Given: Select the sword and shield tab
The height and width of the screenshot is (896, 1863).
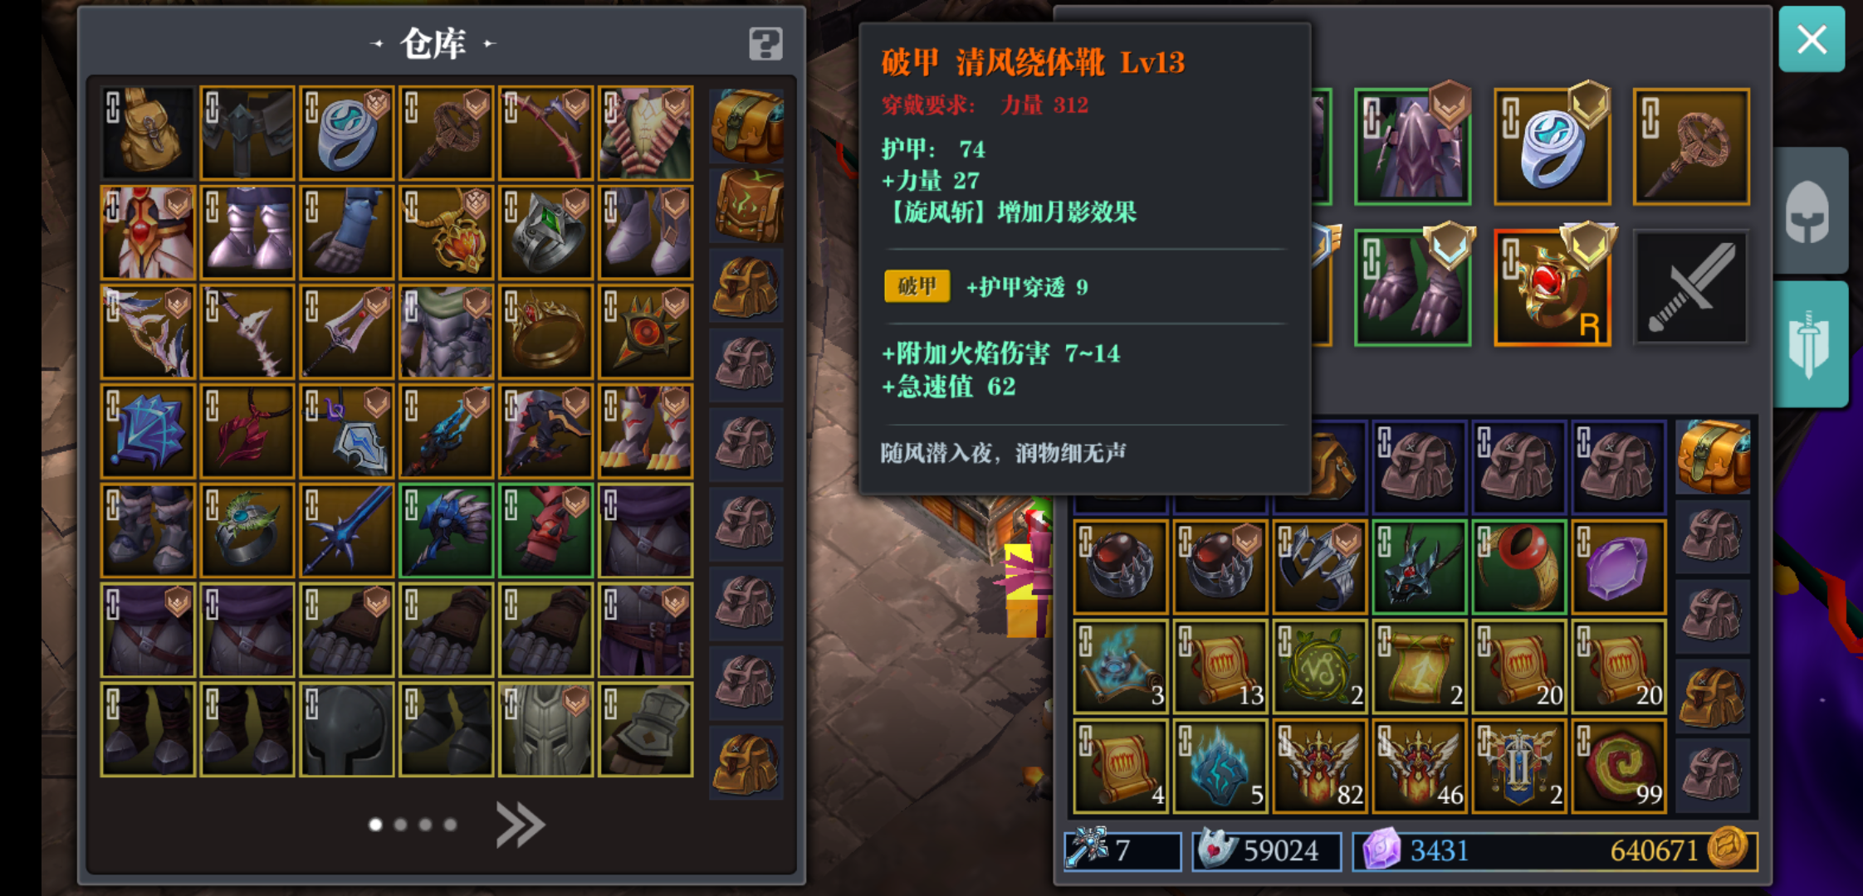Looking at the screenshot, I should [1810, 344].
